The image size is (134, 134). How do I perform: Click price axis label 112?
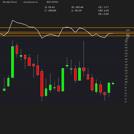tap(126, 76)
